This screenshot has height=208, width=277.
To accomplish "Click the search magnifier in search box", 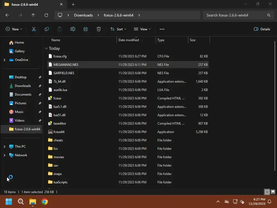I will (x=269, y=15).
